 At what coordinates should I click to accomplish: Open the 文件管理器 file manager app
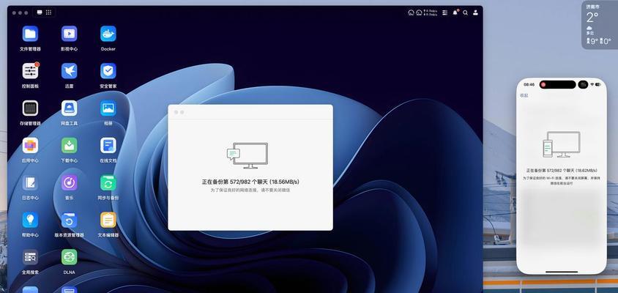click(x=30, y=34)
